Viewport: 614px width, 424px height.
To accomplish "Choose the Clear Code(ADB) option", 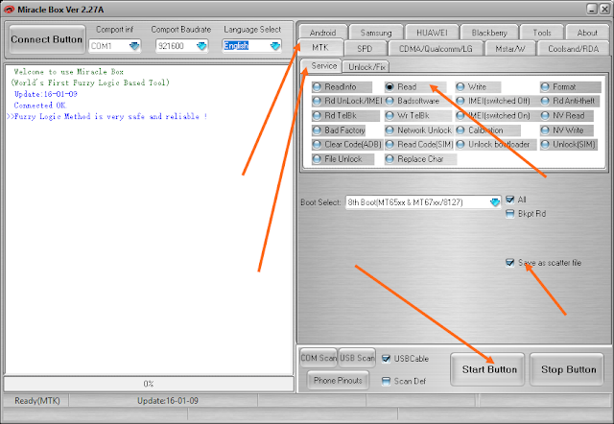I will tap(347, 145).
